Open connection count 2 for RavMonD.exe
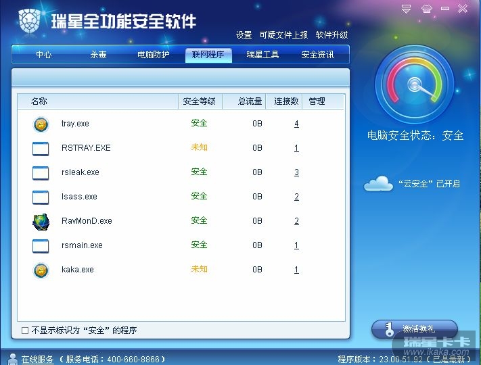Viewport: 481px width, 365px height. coord(296,221)
